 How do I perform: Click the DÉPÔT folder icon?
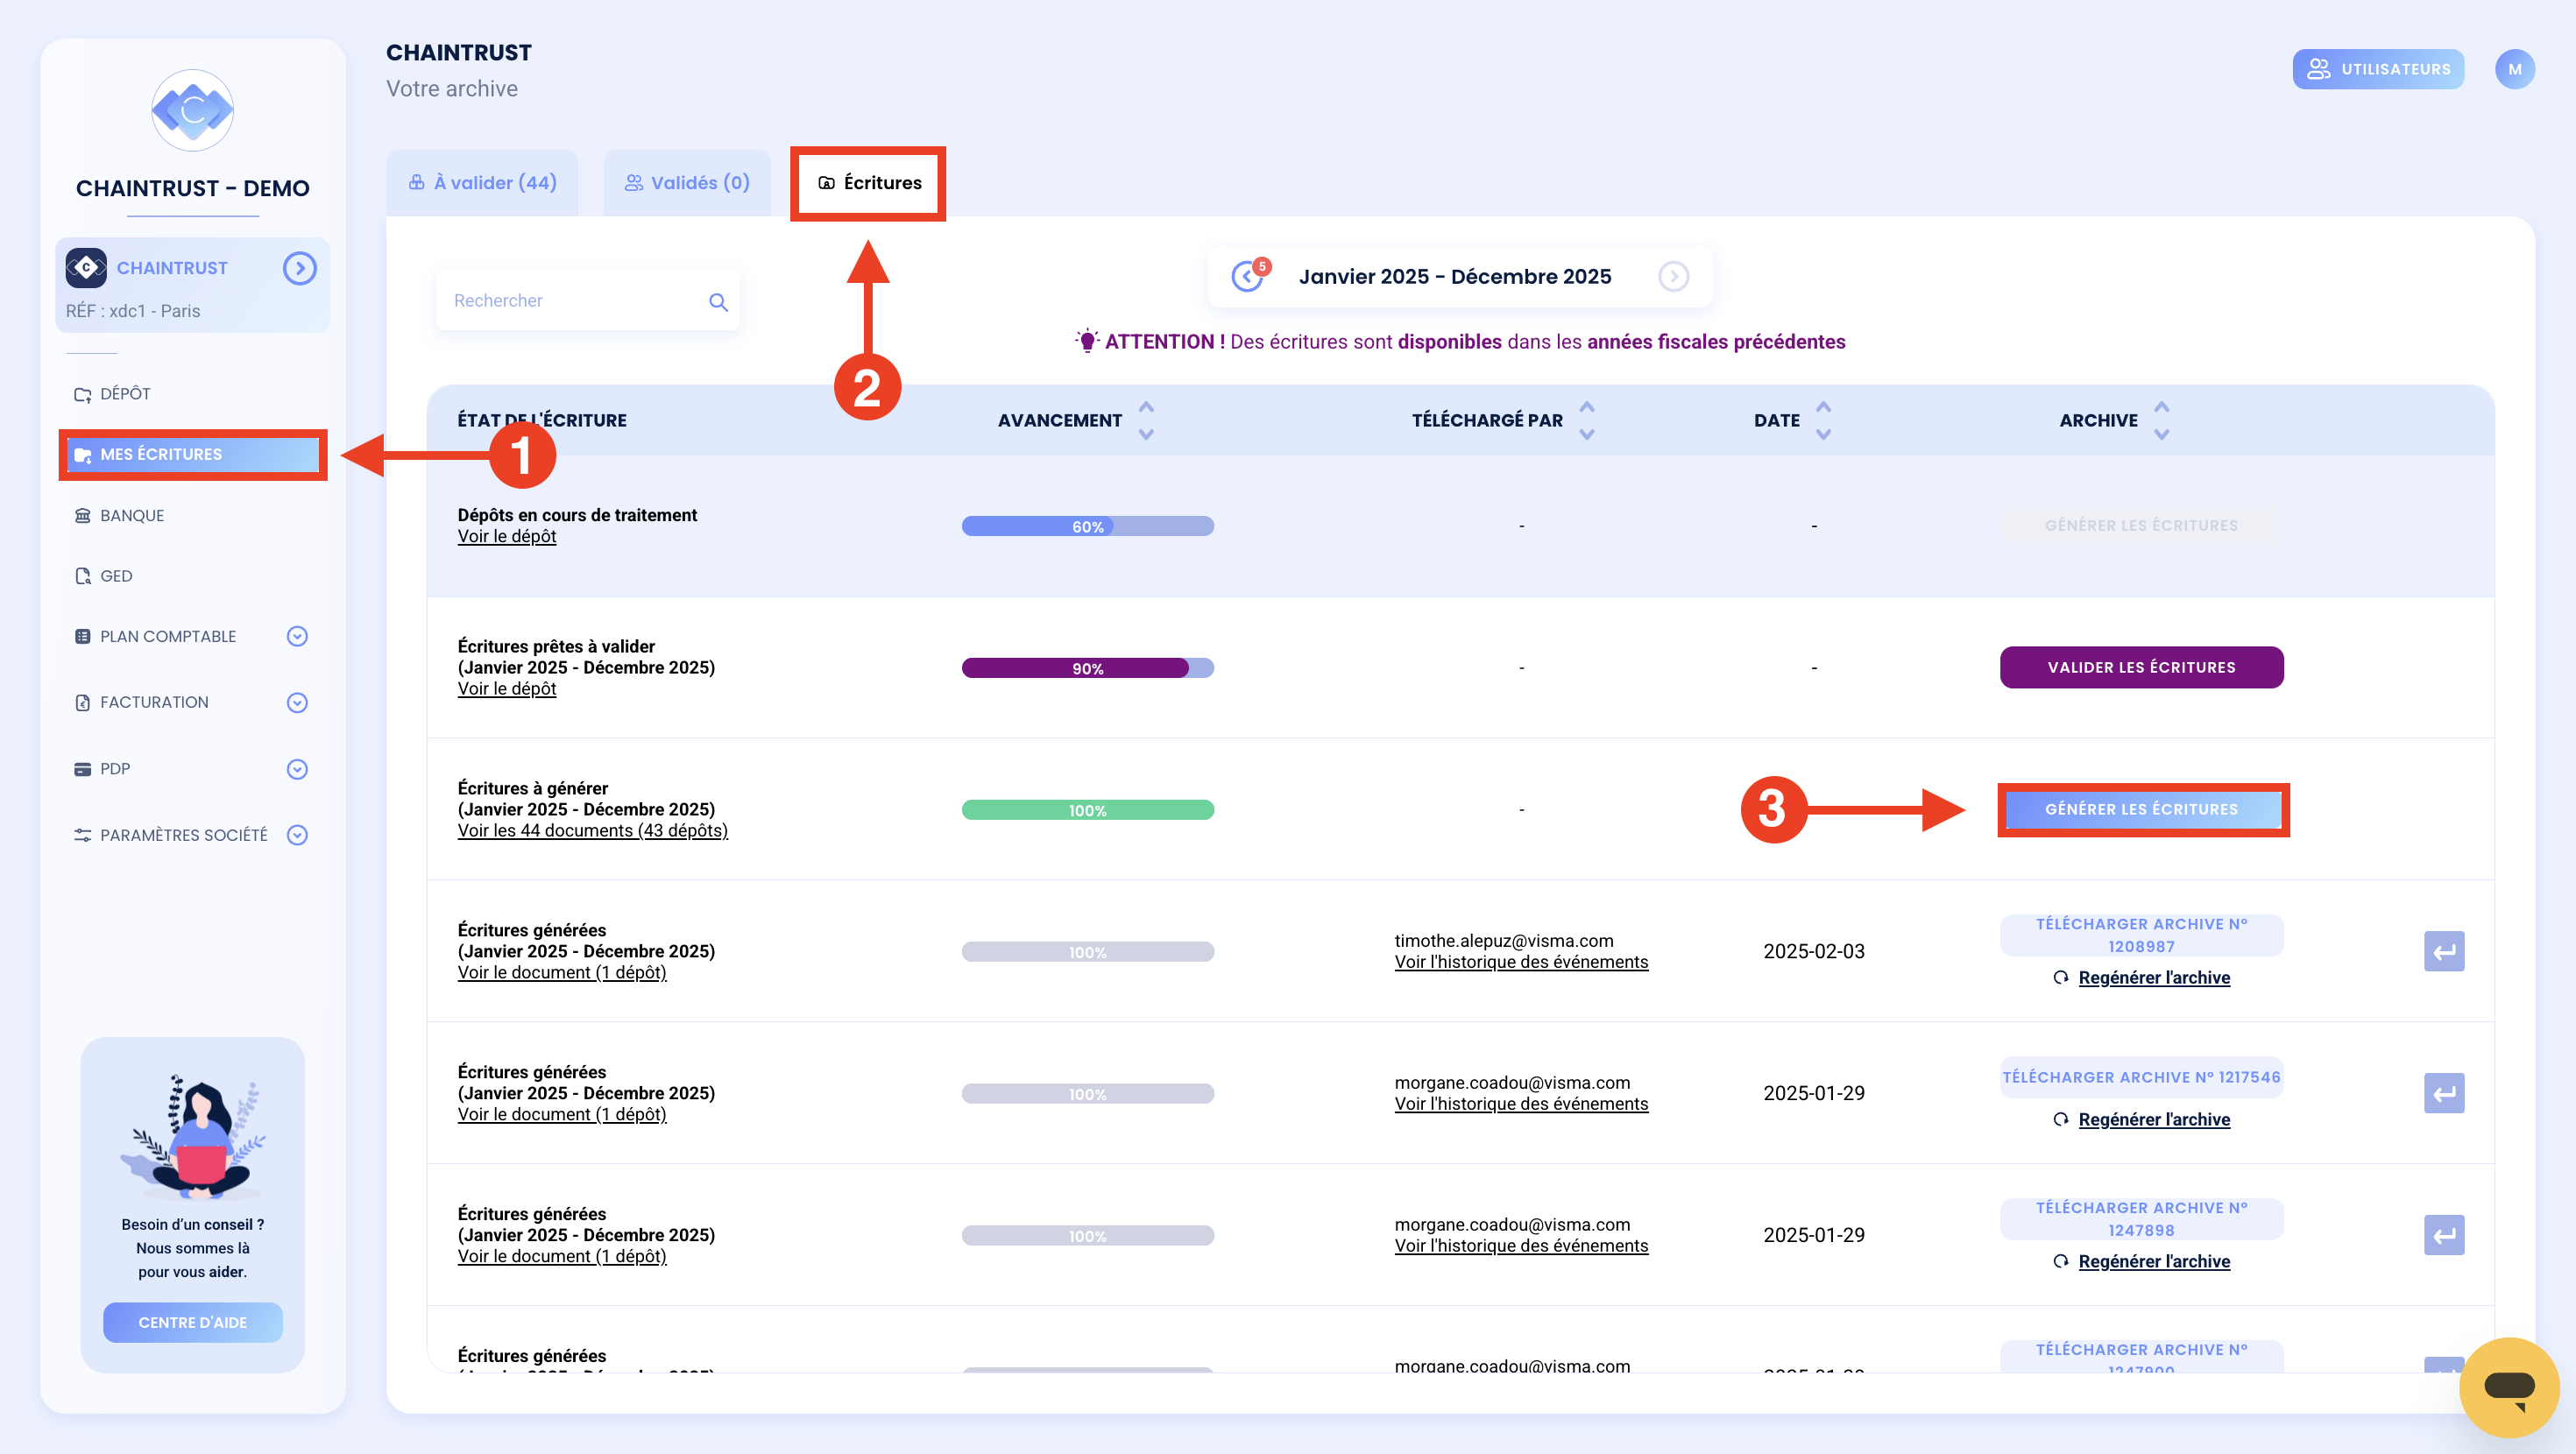coord(83,394)
